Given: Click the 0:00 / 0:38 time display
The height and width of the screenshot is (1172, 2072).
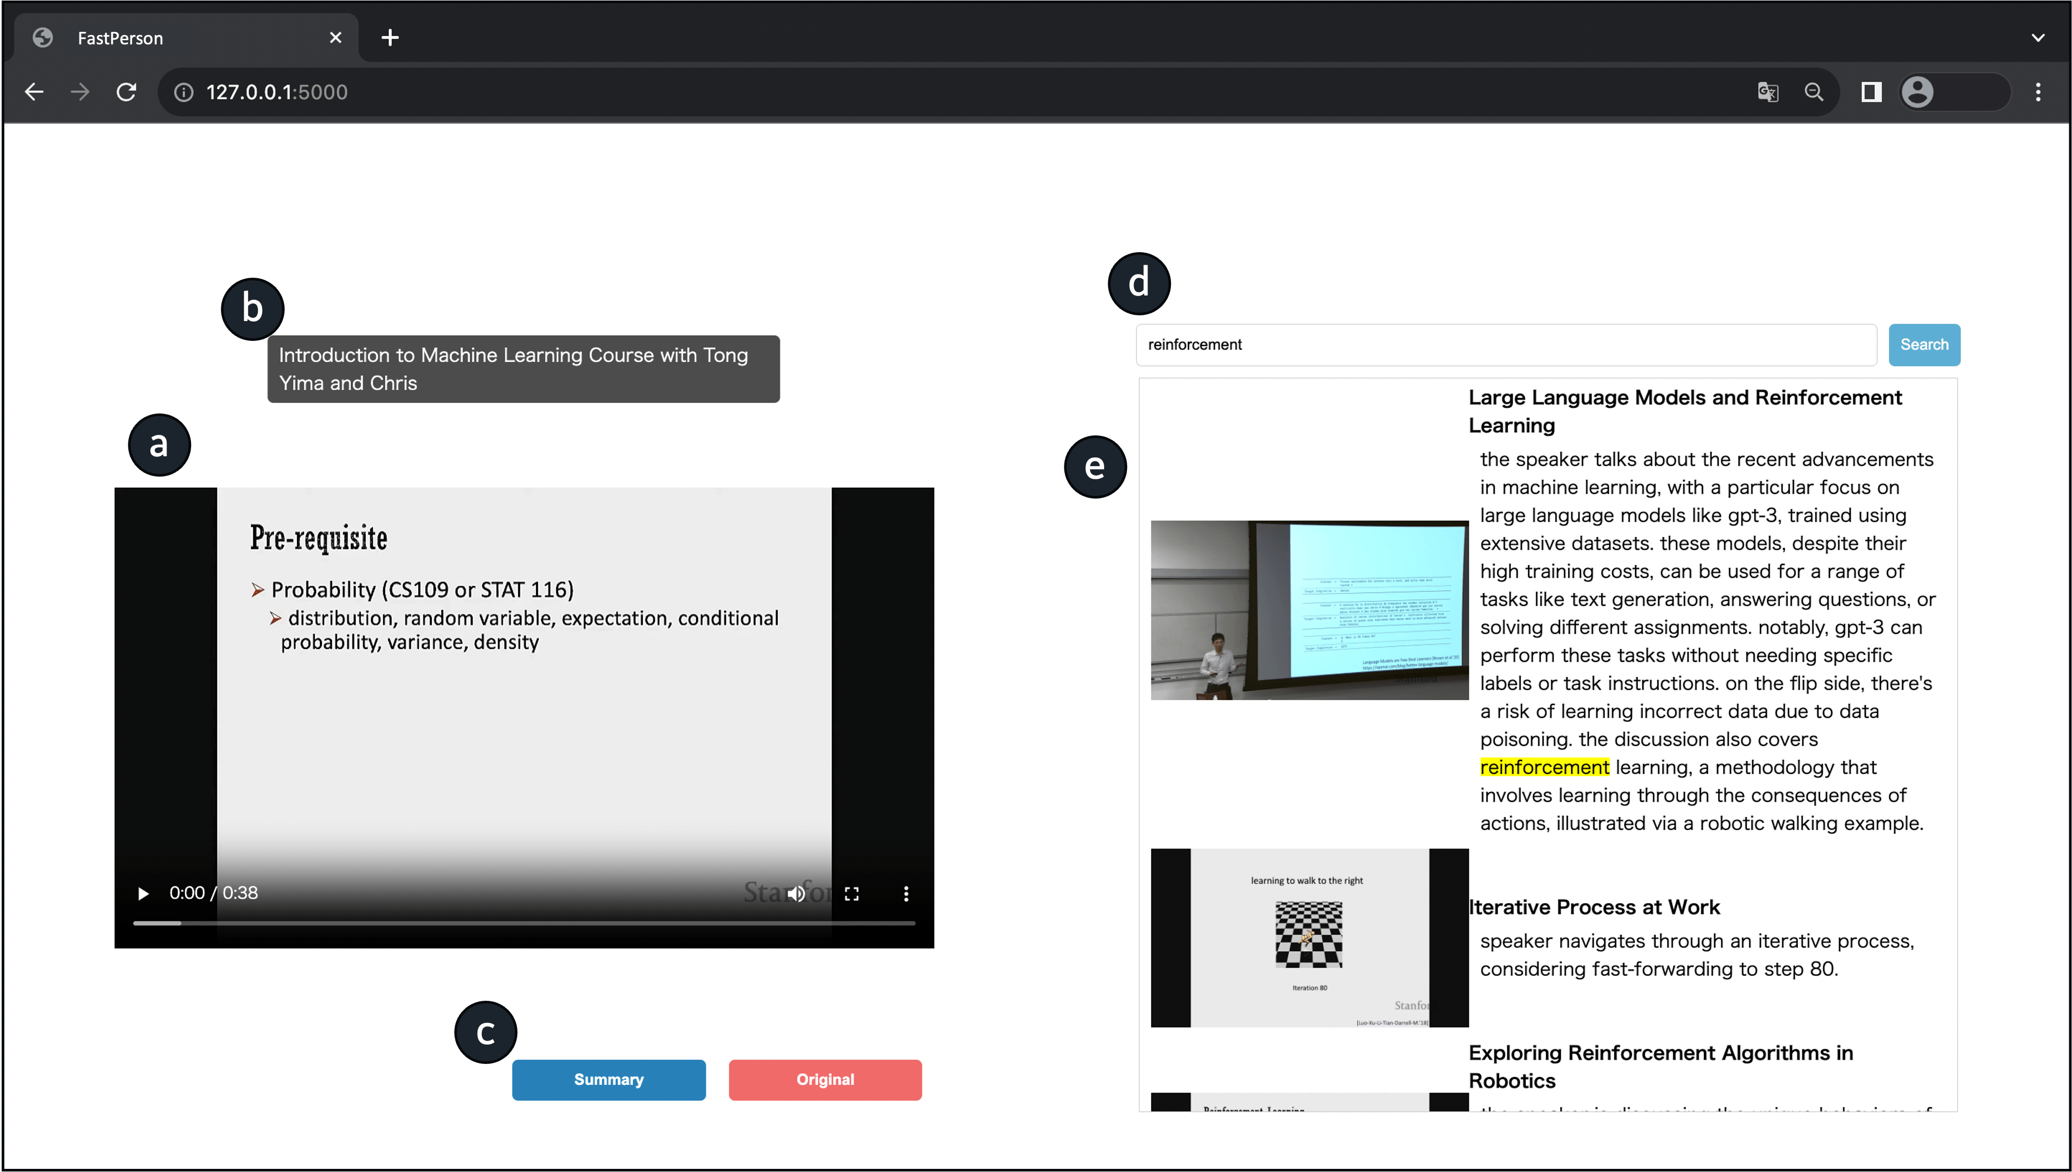Looking at the screenshot, I should 214,893.
